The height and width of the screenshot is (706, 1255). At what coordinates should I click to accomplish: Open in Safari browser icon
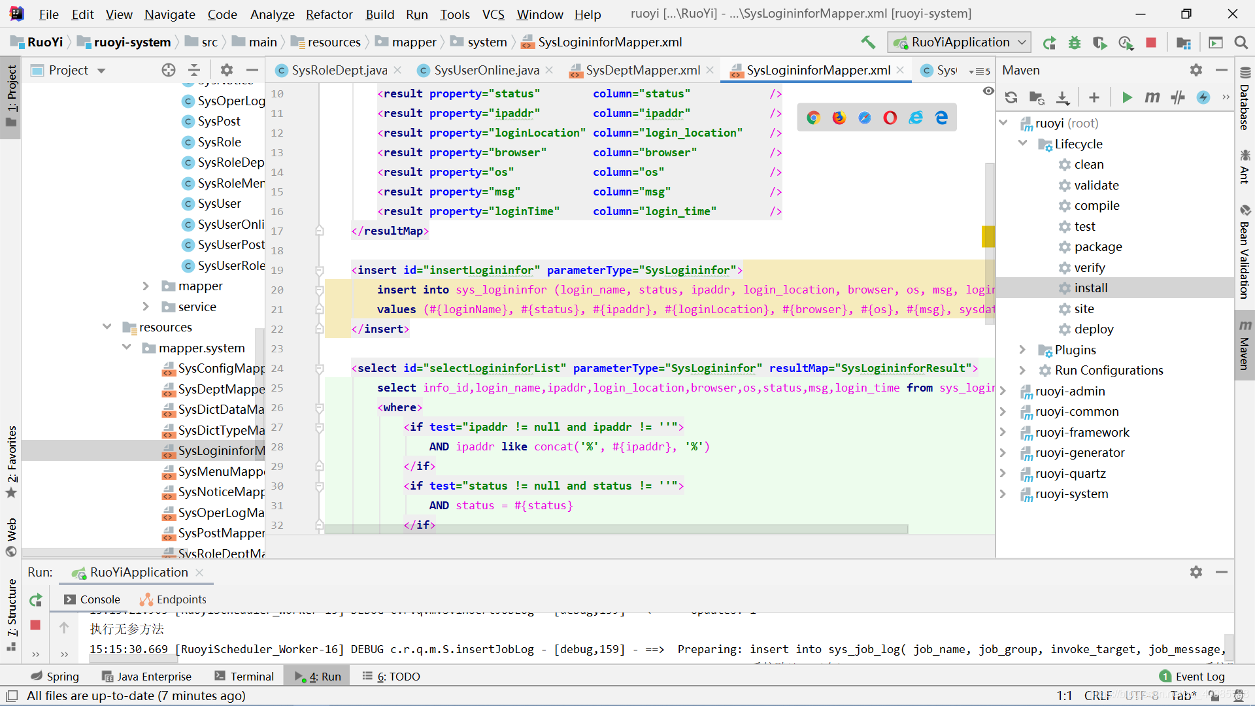(x=865, y=118)
